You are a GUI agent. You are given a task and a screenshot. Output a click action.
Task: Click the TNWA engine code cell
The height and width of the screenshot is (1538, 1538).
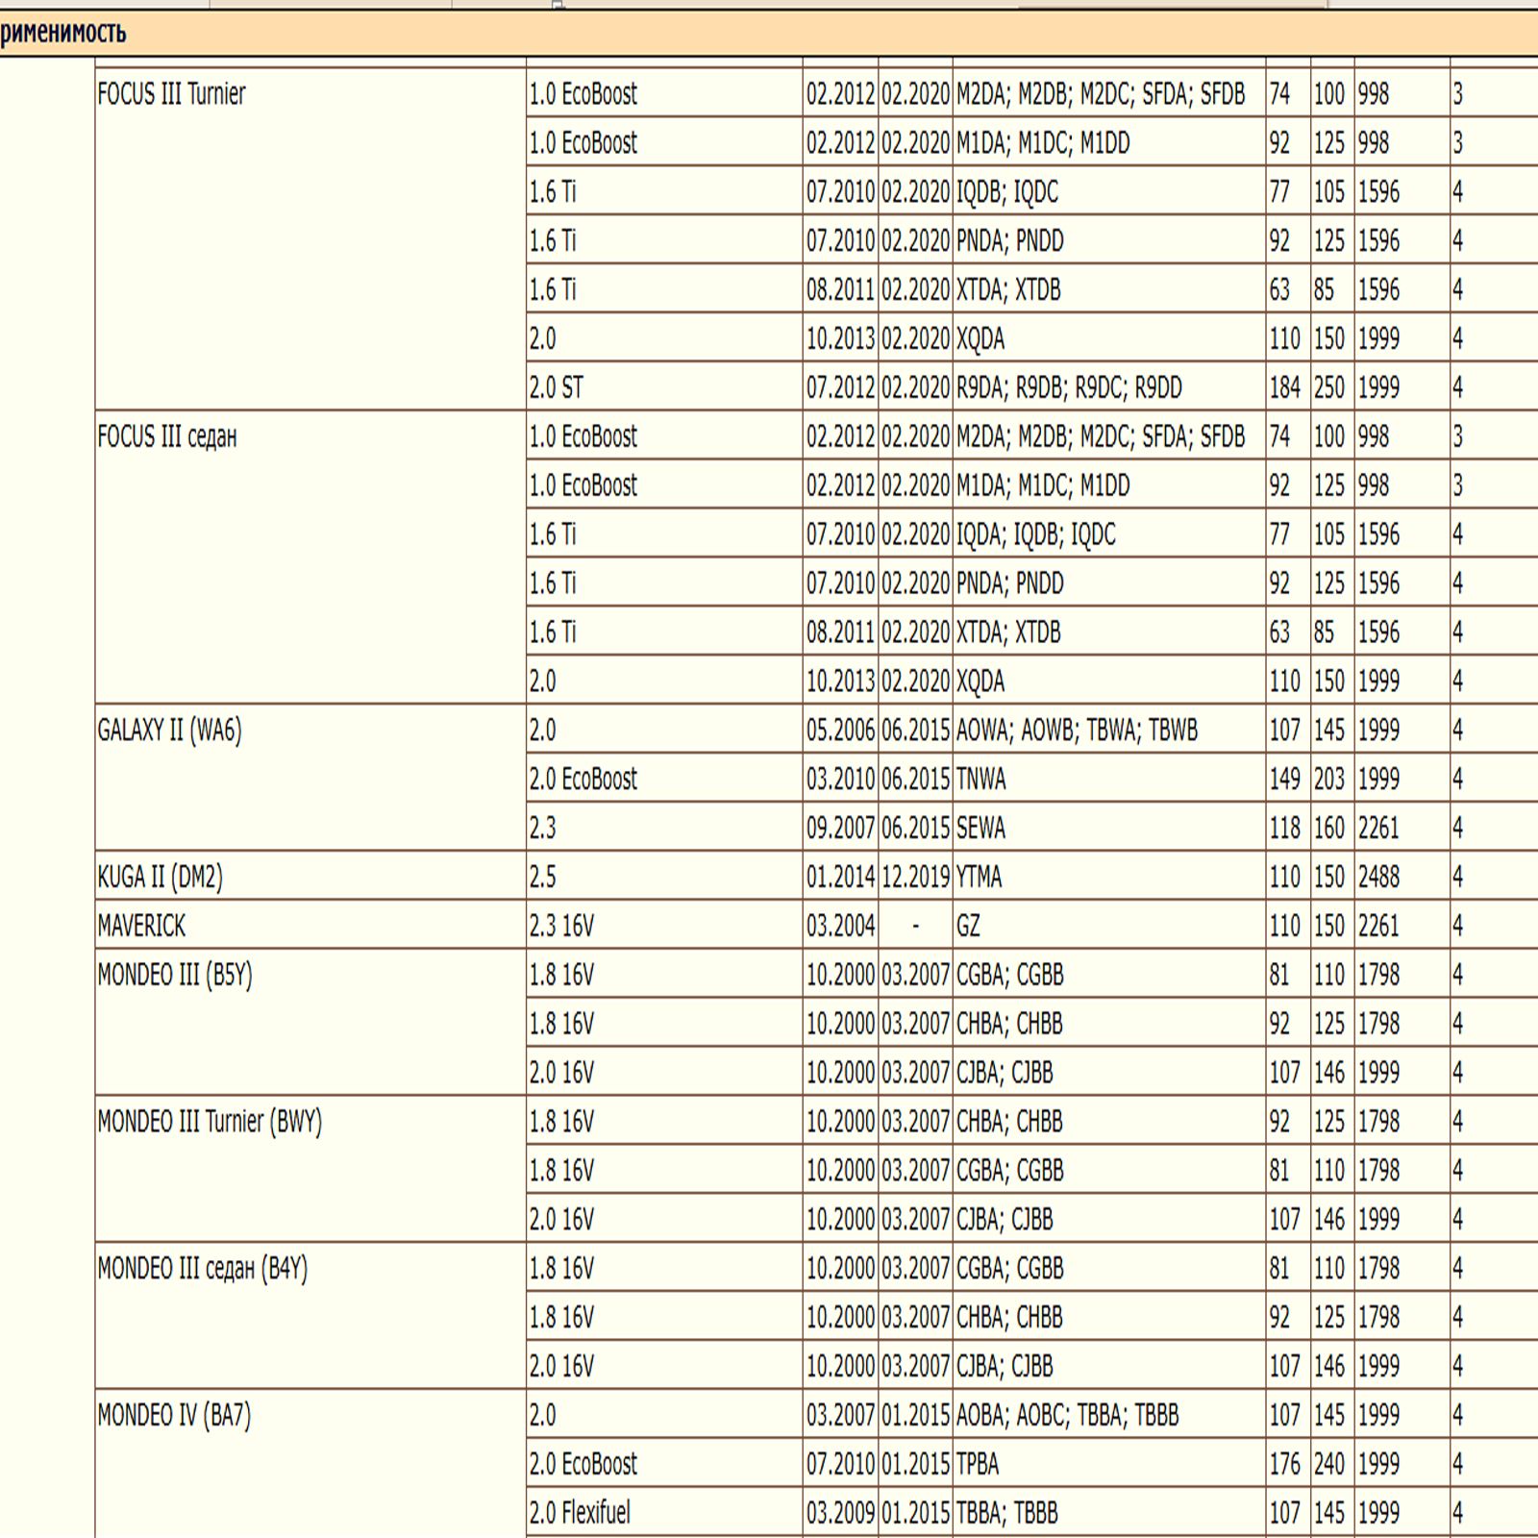pyautogui.click(x=981, y=779)
